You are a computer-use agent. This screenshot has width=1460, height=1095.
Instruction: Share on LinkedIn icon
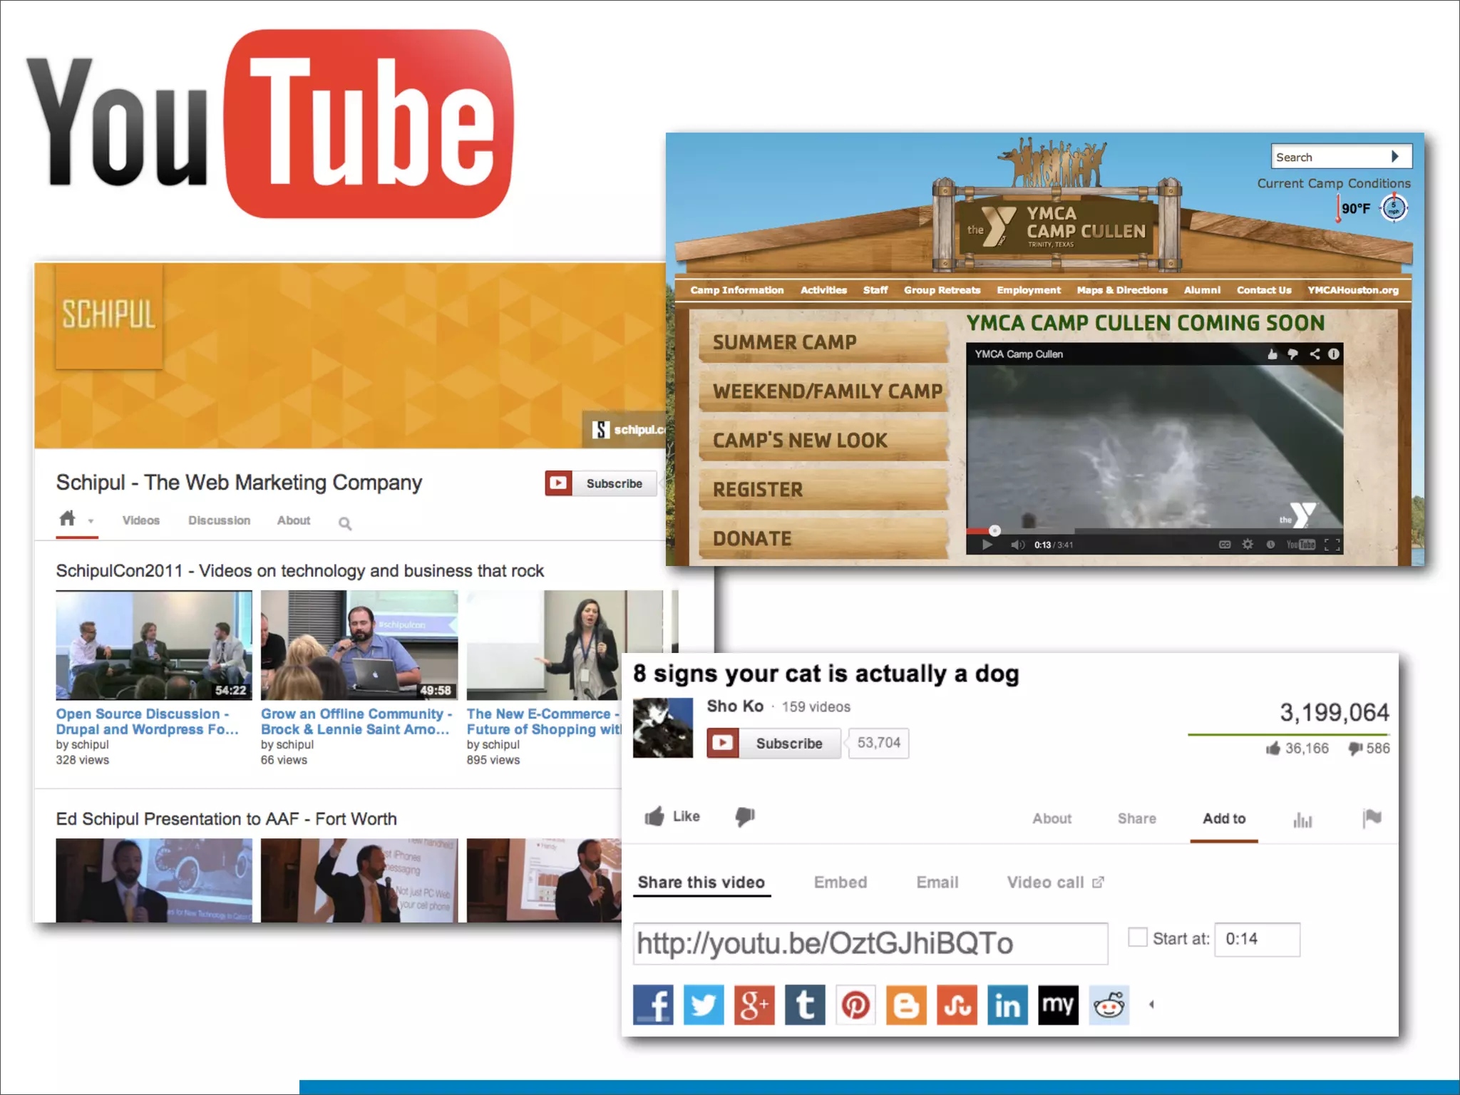(x=1007, y=1005)
